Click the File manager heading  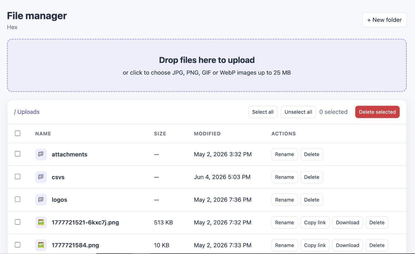click(x=37, y=16)
